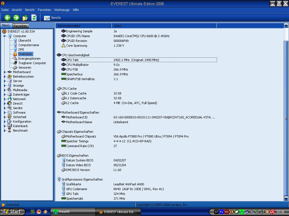Click the Datenbank icon in the tree

point(10,126)
